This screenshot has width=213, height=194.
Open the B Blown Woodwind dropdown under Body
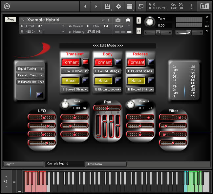[x=108, y=89]
